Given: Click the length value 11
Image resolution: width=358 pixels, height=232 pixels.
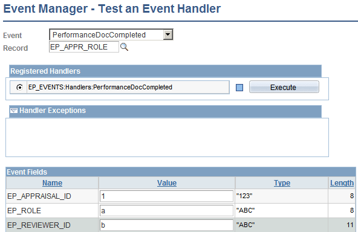Looking at the screenshot, I should point(350,225).
